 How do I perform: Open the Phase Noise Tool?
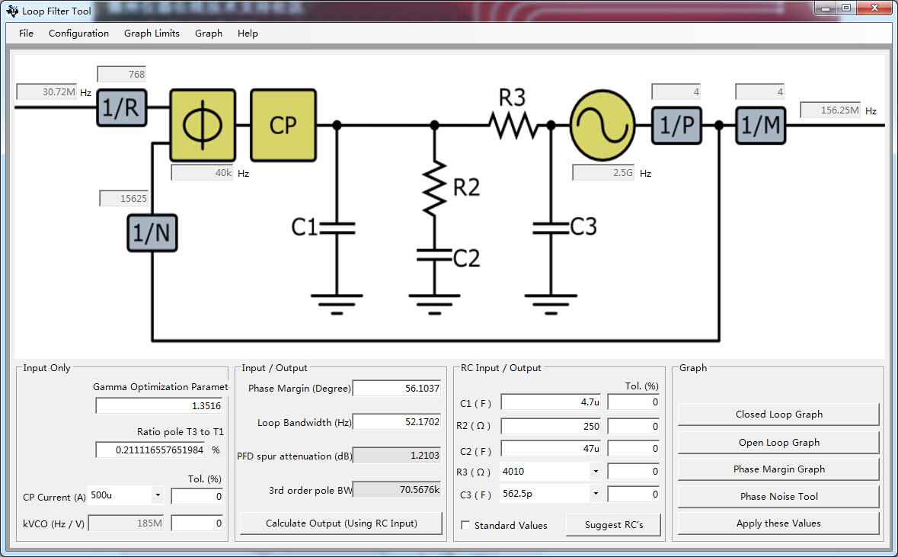click(x=779, y=497)
